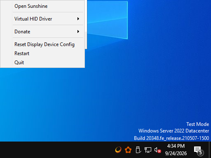211x158 pixels.
Task: Click the Show Desktop sliver at taskbar end
Action: click(x=210, y=150)
